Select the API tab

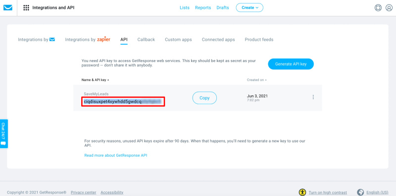pyautogui.click(x=124, y=40)
